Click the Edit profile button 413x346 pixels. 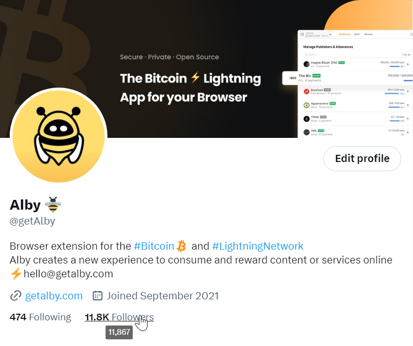tap(362, 158)
